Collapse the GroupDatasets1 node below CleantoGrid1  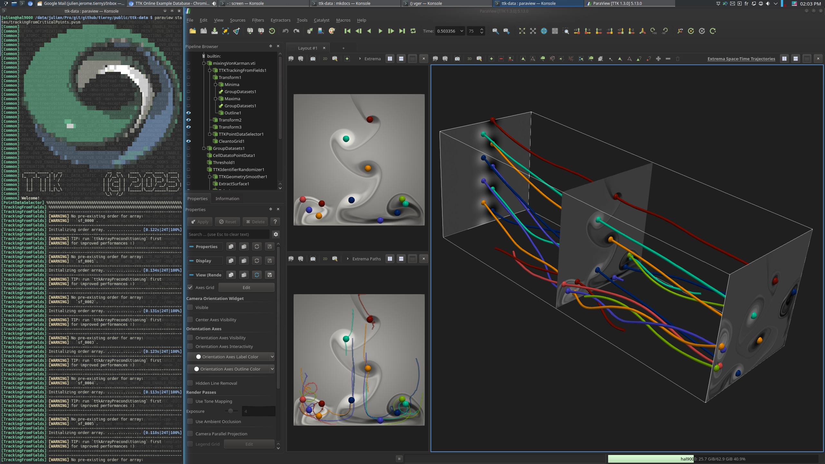click(204, 148)
